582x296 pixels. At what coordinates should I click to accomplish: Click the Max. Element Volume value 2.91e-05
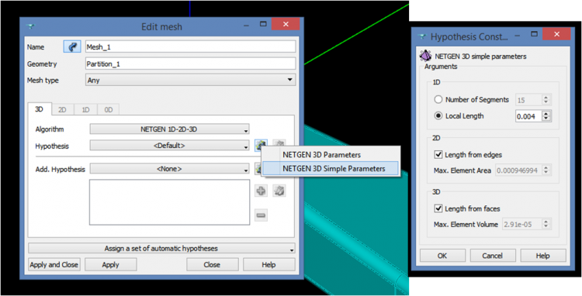[x=522, y=224]
